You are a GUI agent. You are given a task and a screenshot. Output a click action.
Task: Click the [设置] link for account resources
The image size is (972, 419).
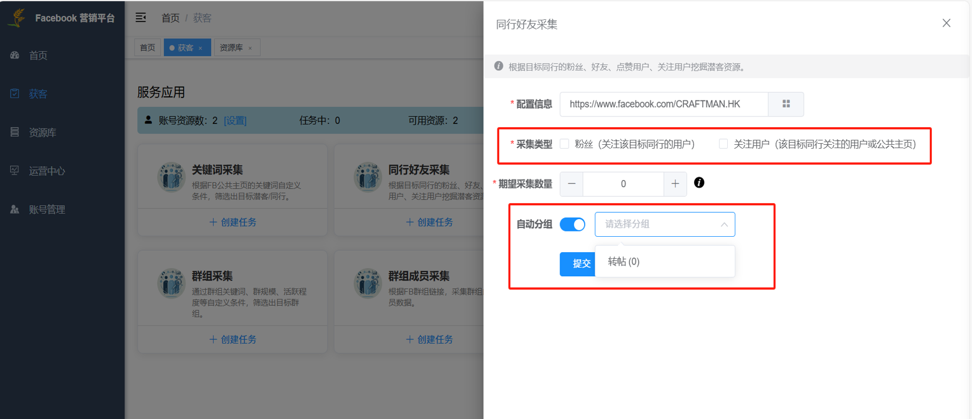point(235,121)
